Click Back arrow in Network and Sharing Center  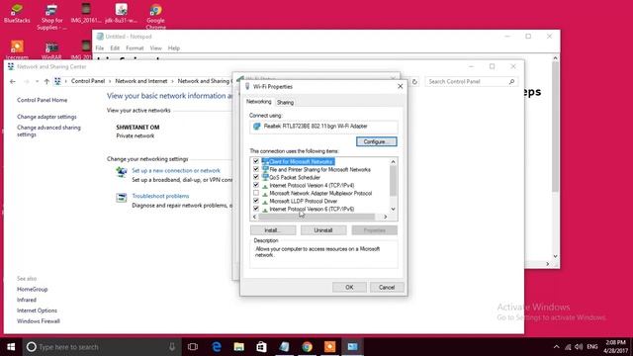coord(13,81)
